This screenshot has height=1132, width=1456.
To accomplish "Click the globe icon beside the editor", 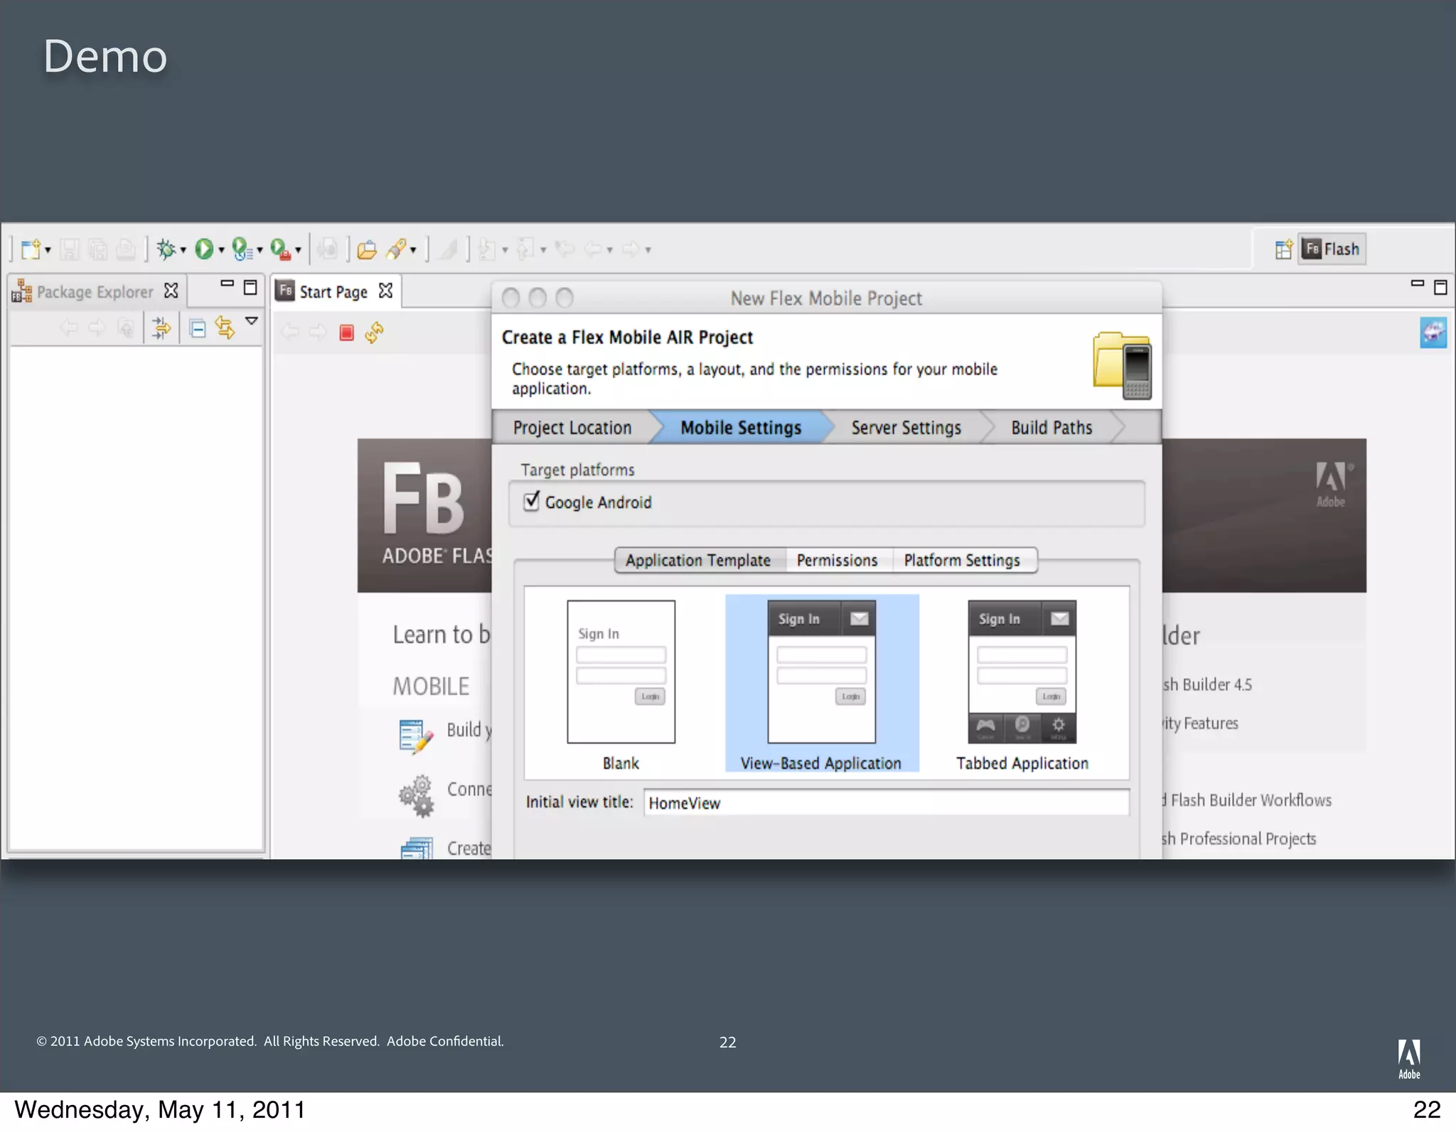I will coord(1433,333).
